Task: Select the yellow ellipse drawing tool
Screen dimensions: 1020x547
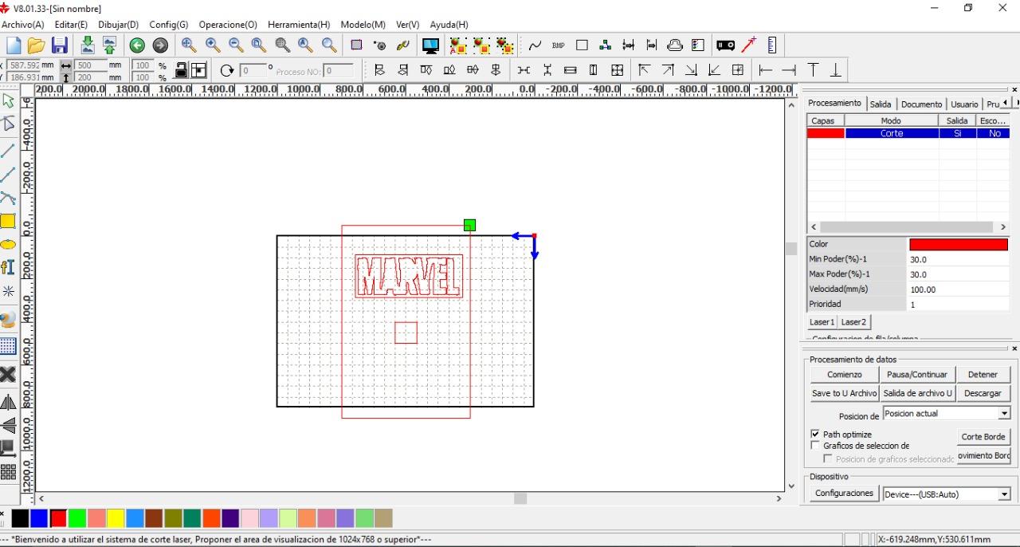Action: click(8, 245)
